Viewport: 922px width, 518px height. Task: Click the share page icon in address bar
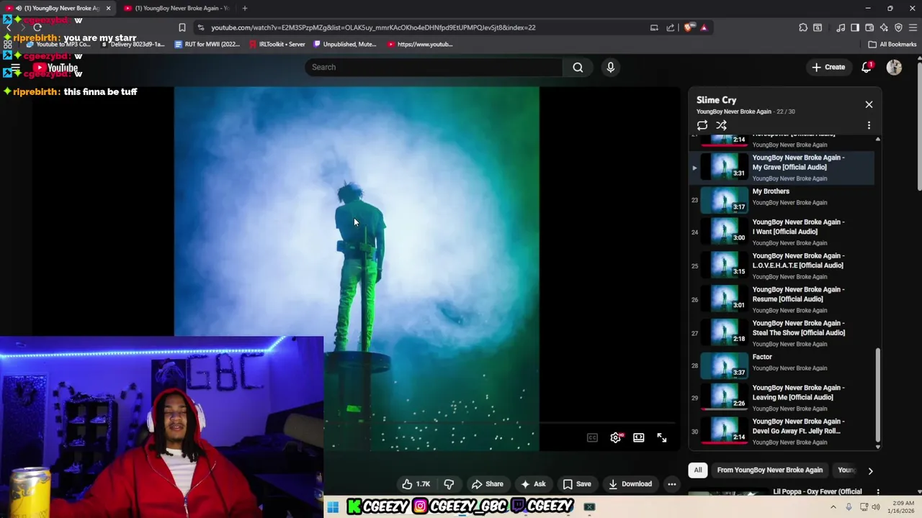coord(671,27)
